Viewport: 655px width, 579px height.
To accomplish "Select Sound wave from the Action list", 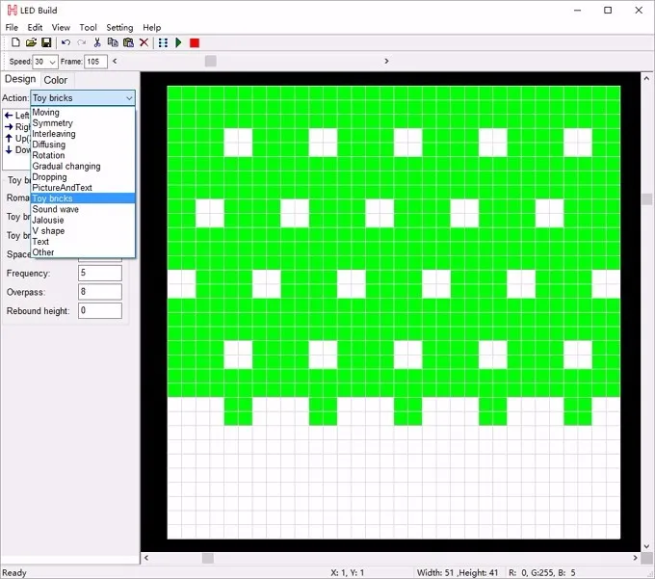I will (56, 209).
